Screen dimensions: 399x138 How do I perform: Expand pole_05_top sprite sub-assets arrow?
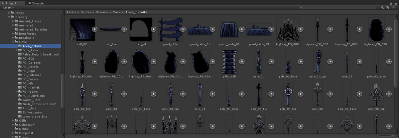pos(389,94)
